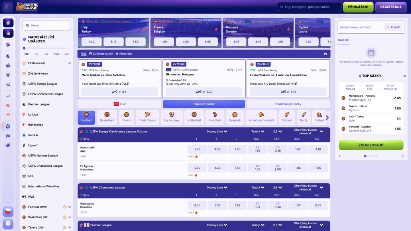Toggle the sidebar collapse icon
The image size is (411, 231).
point(8,7)
